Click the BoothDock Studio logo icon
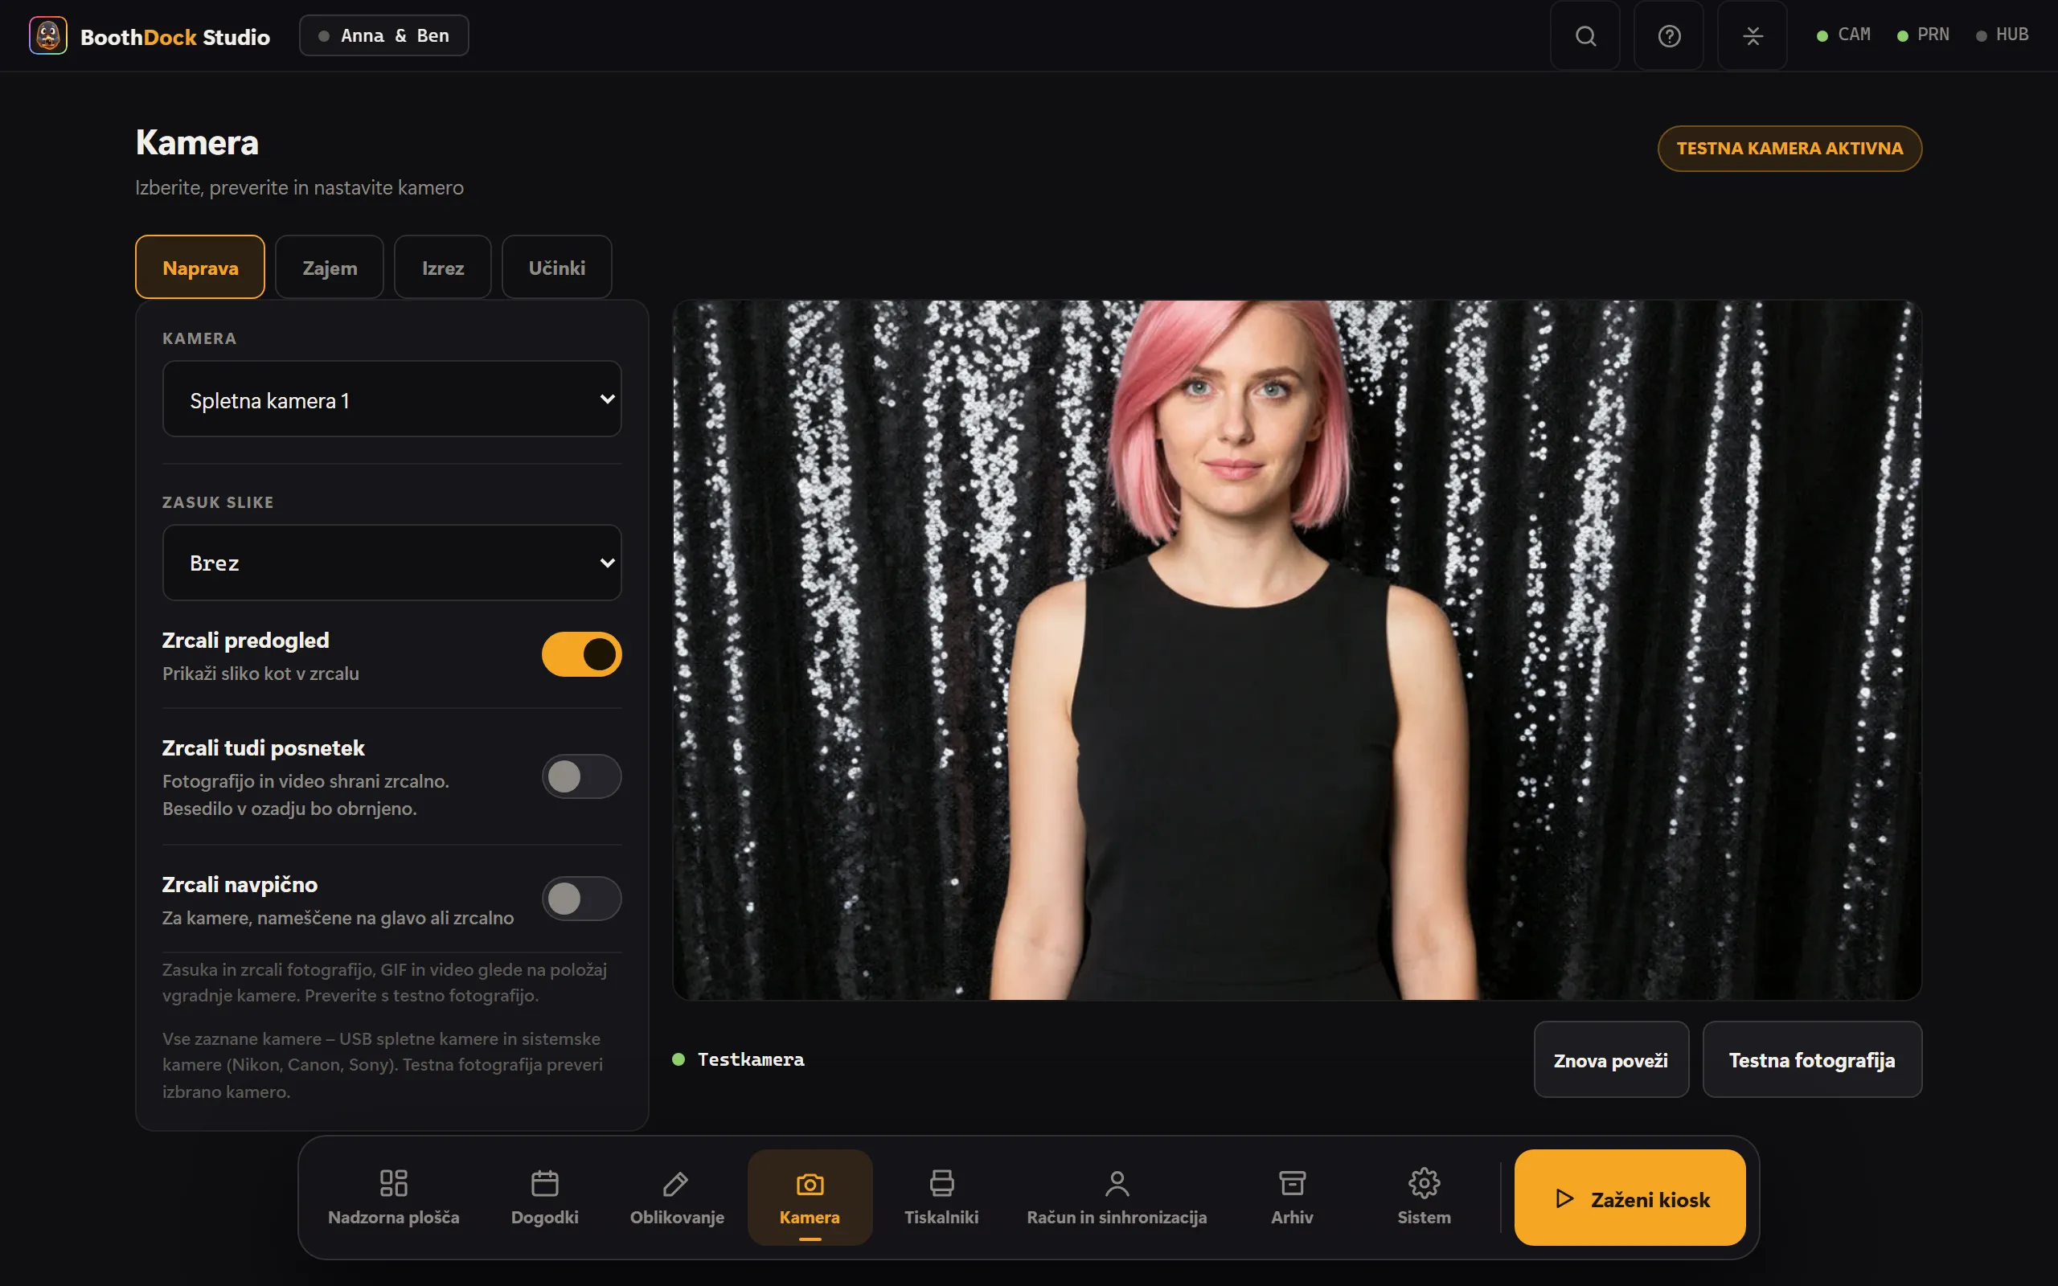Screen dimensions: 2058x1286 pos(47,35)
